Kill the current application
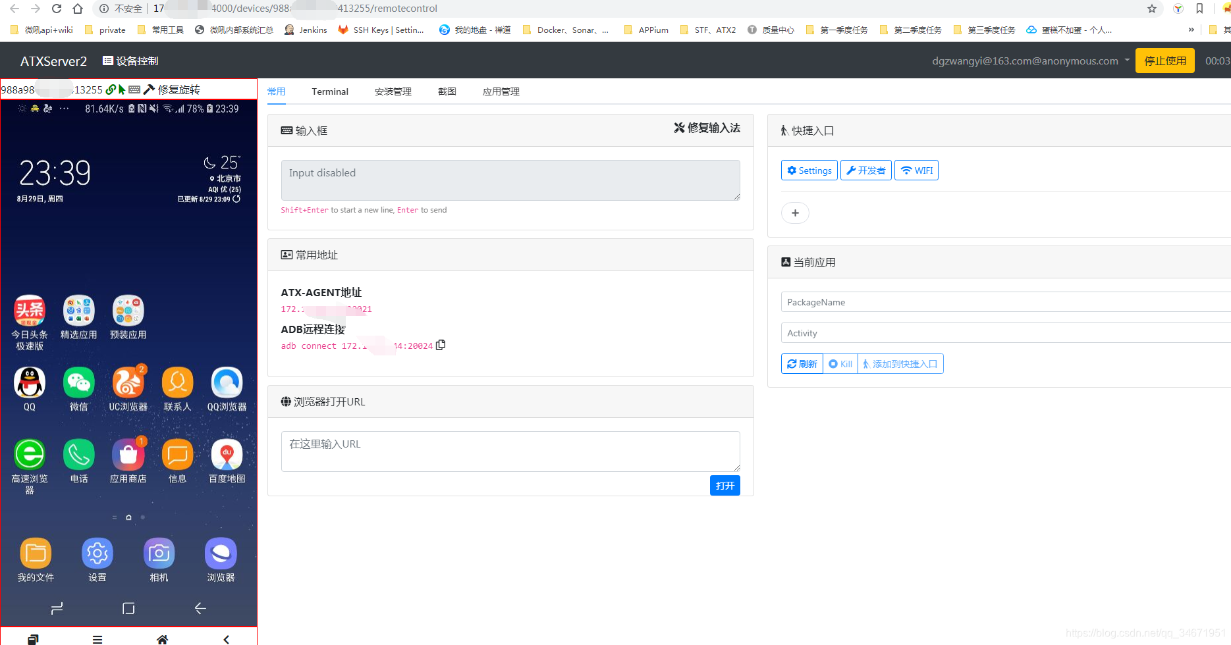 (840, 363)
